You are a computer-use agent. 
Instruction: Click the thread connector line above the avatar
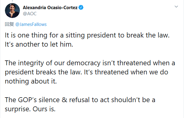pos(13,1)
